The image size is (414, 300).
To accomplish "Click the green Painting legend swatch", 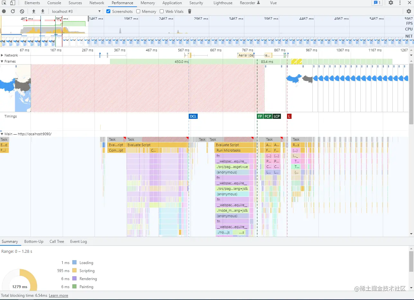I will tap(74, 287).
